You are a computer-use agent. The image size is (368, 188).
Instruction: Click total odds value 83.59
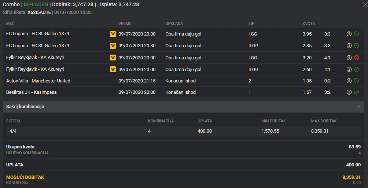tap(355, 147)
